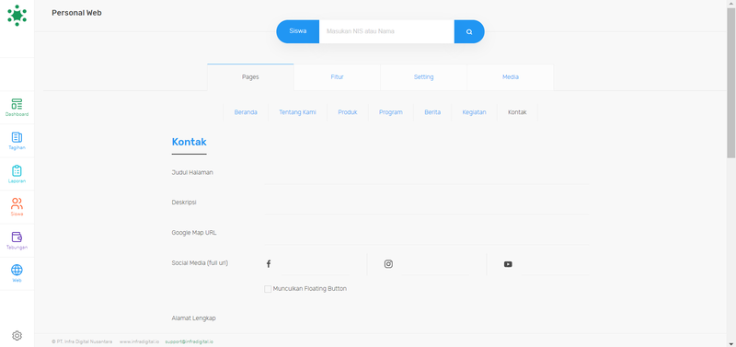Click the vertical page scrollbar thumb
This screenshot has height=347, width=736.
tap(731, 83)
